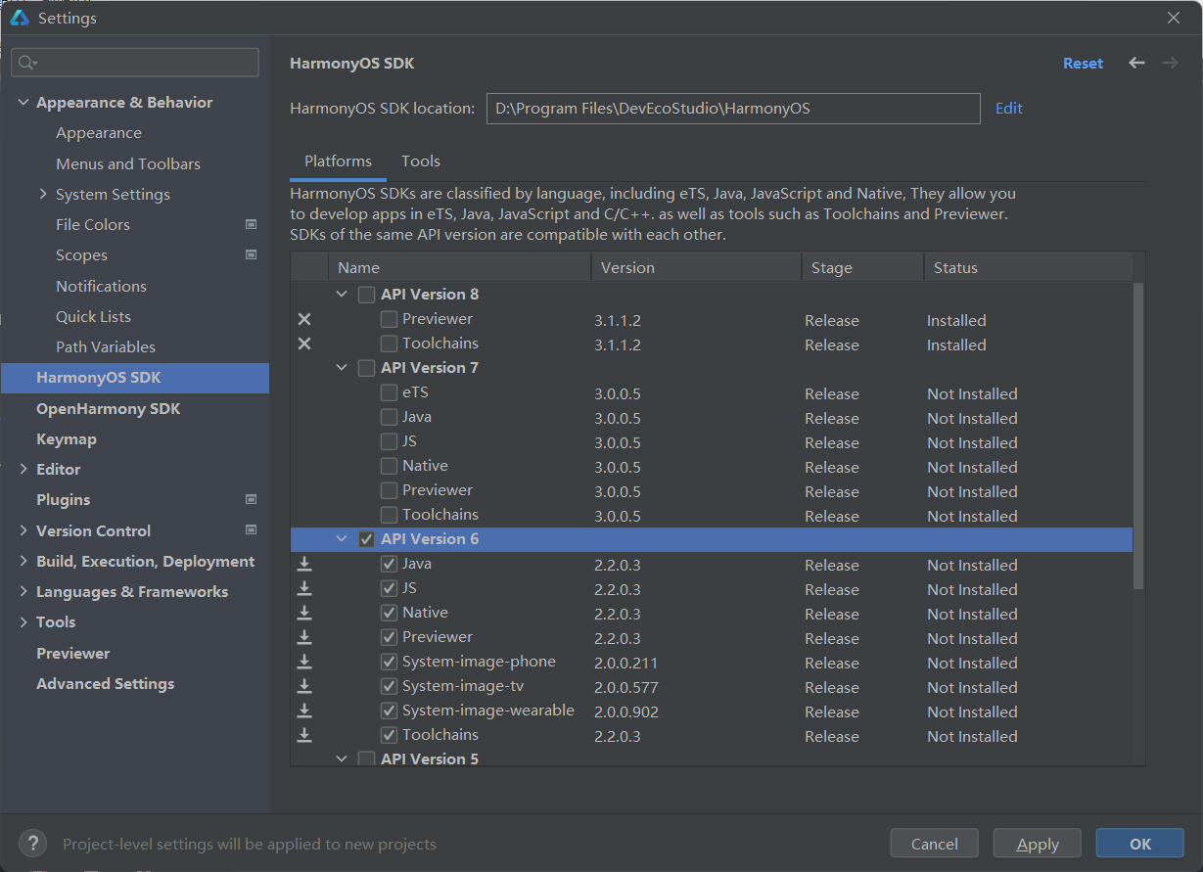
Task: Expand the Languages & Frameworks section
Action: [23, 592]
